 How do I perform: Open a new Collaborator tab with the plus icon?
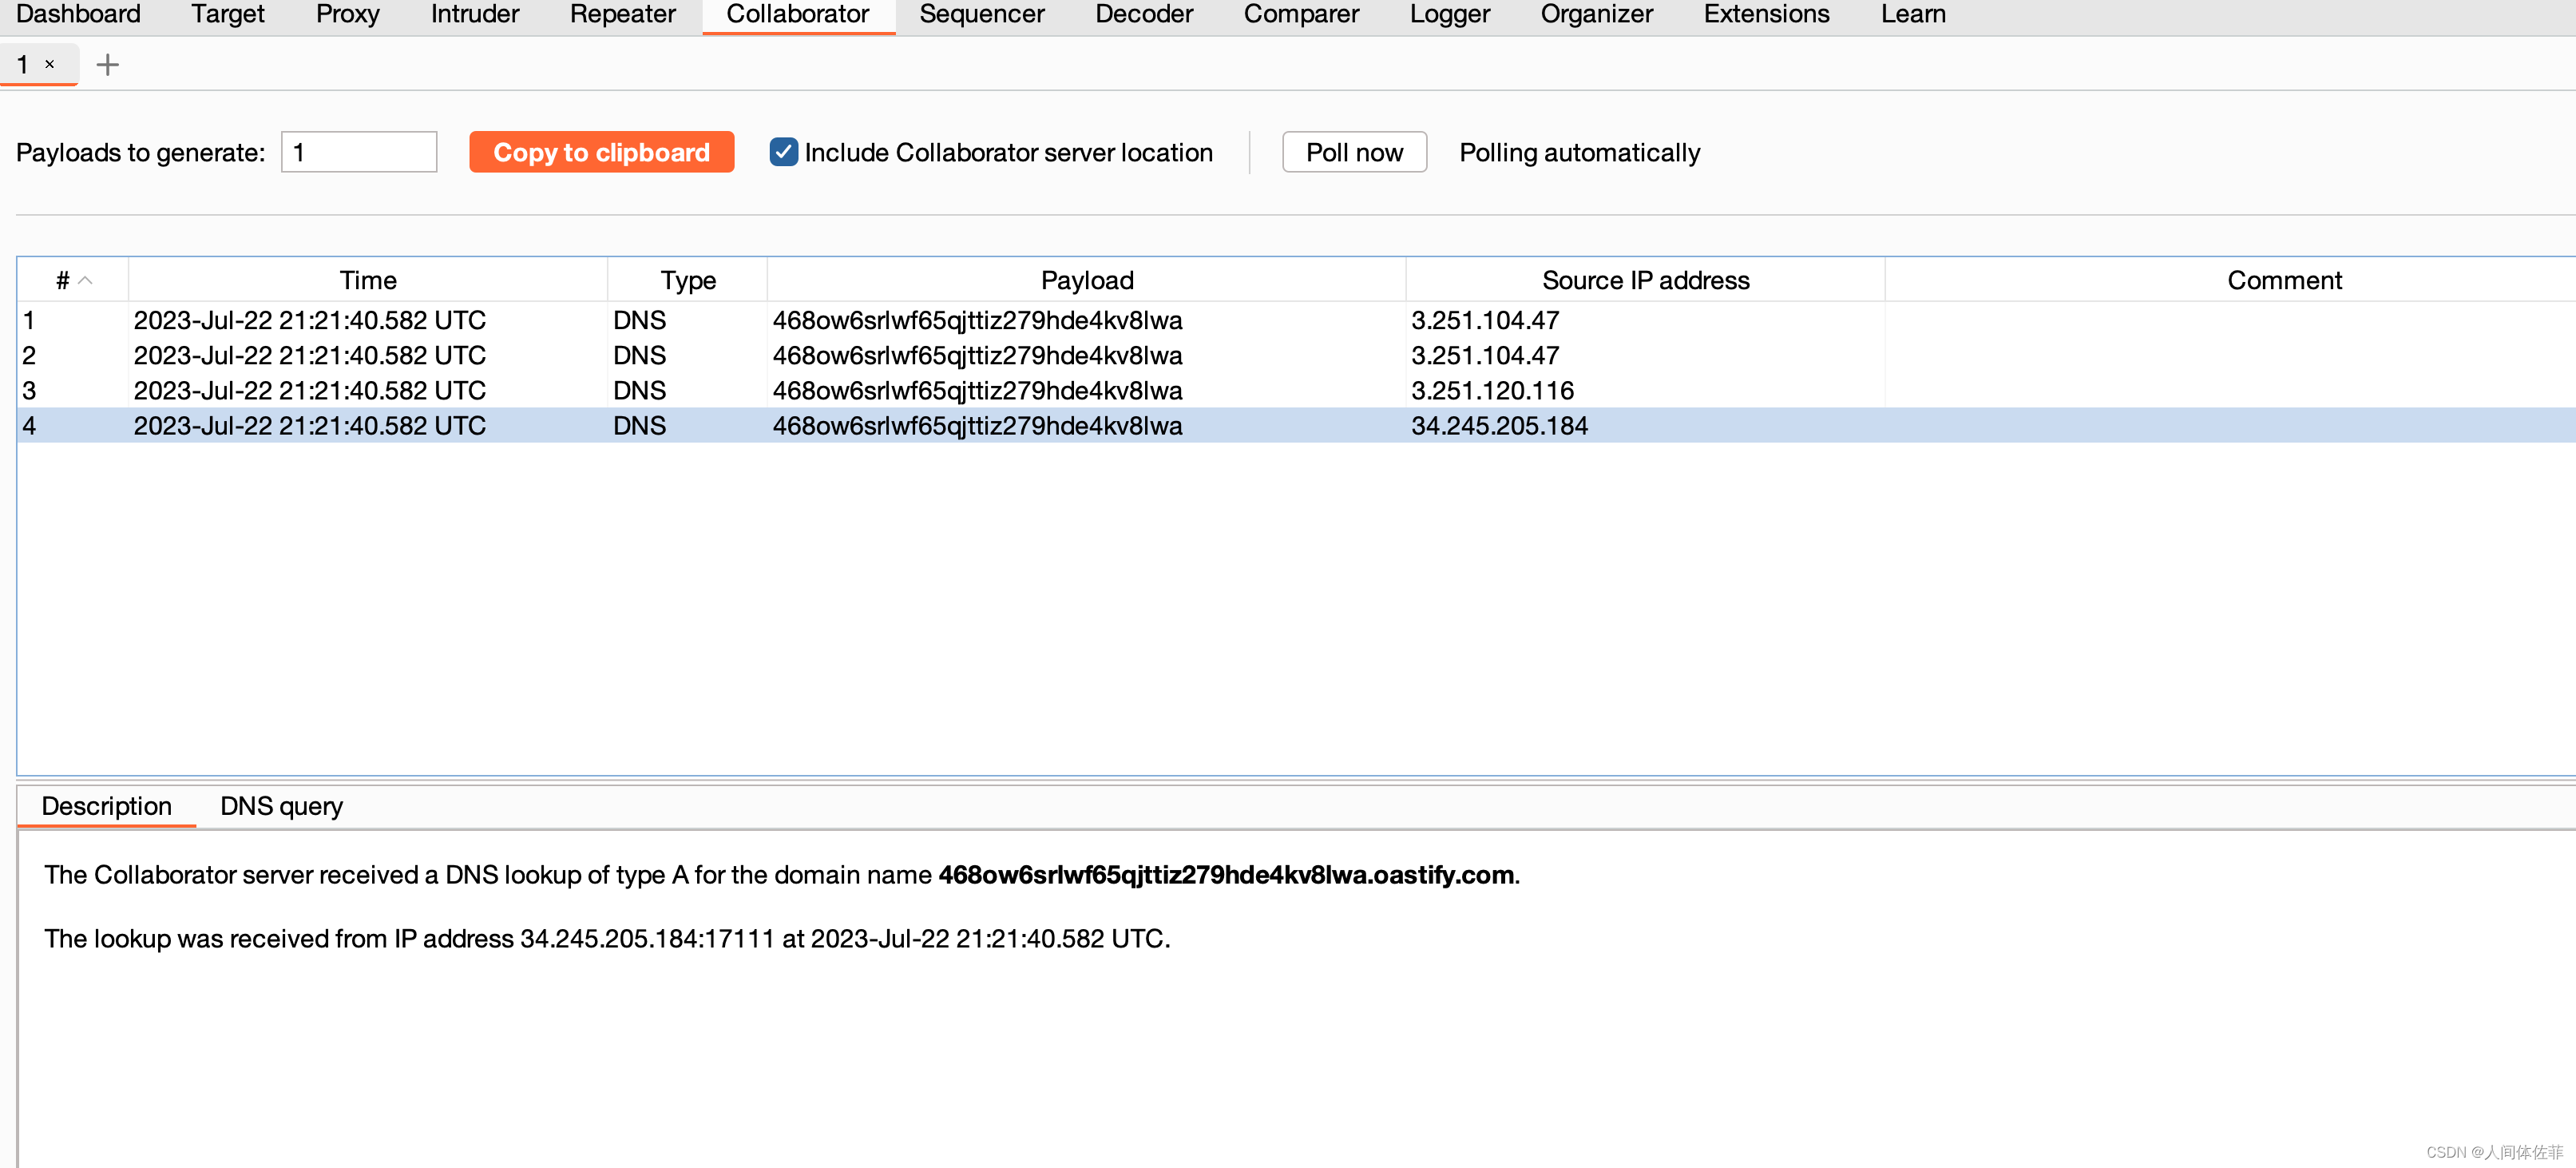[107, 64]
